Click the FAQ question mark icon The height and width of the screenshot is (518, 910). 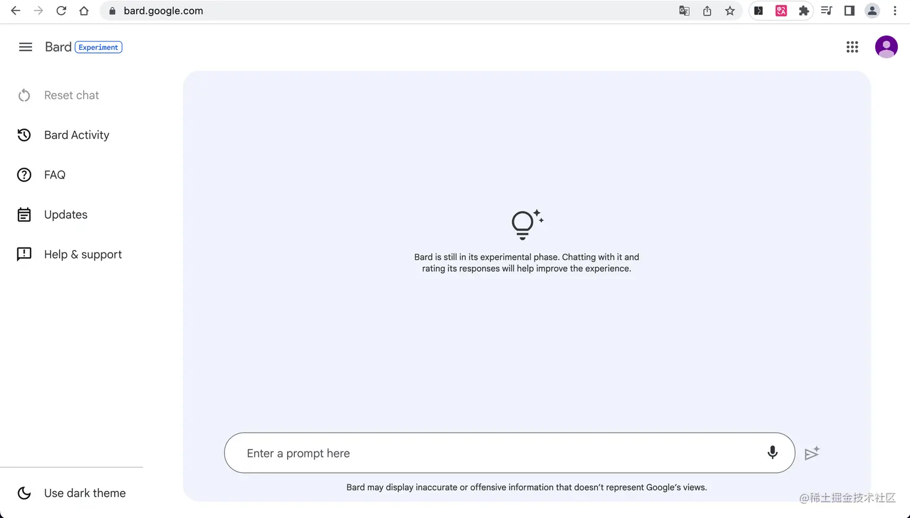coord(24,175)
